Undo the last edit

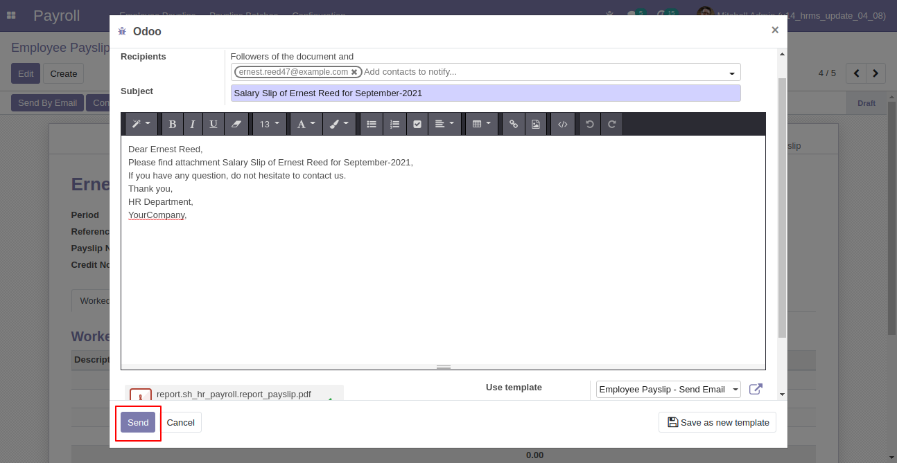pos(590,124)
